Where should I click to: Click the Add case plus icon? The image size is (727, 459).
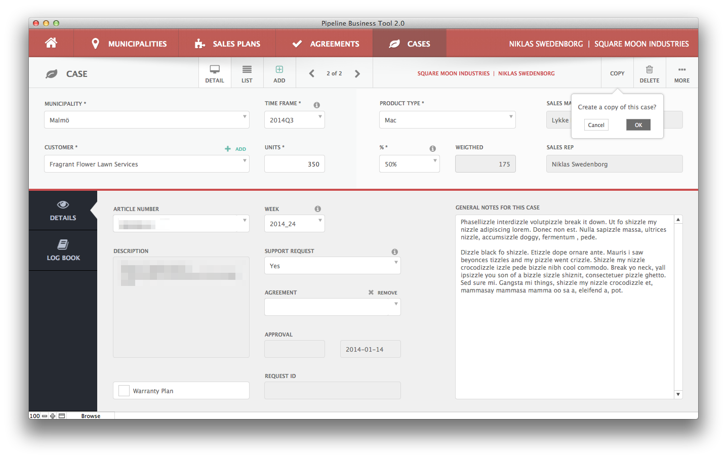tap(279, 70)
